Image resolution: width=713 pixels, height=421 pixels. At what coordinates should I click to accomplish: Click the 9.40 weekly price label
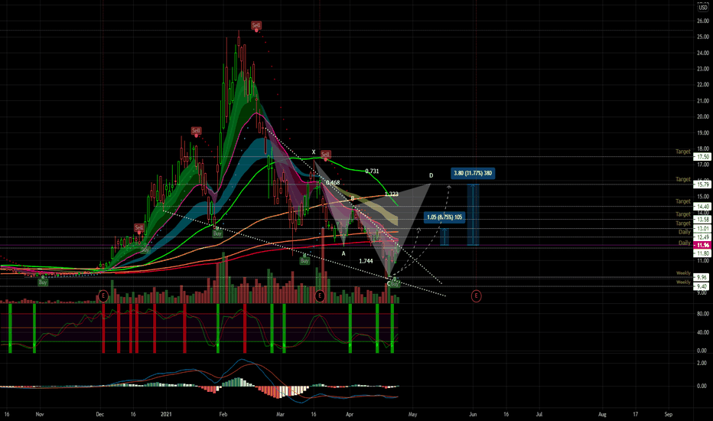tap(702, 286)
